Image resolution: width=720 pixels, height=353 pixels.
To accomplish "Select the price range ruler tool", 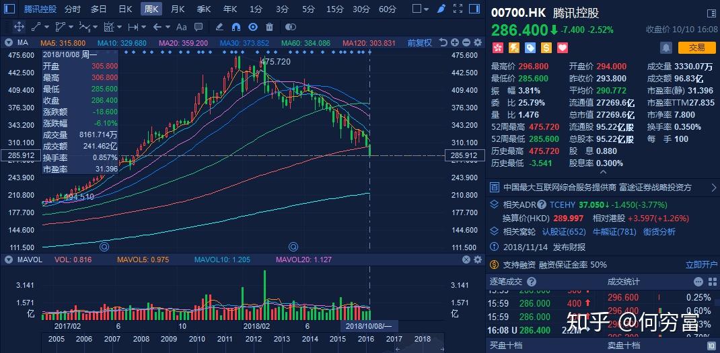I will click(133, 27).
